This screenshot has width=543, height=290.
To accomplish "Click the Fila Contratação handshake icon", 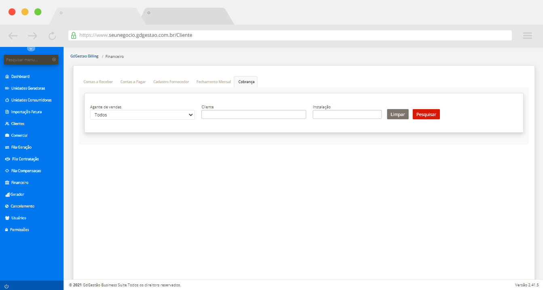I will pos(7,159).
